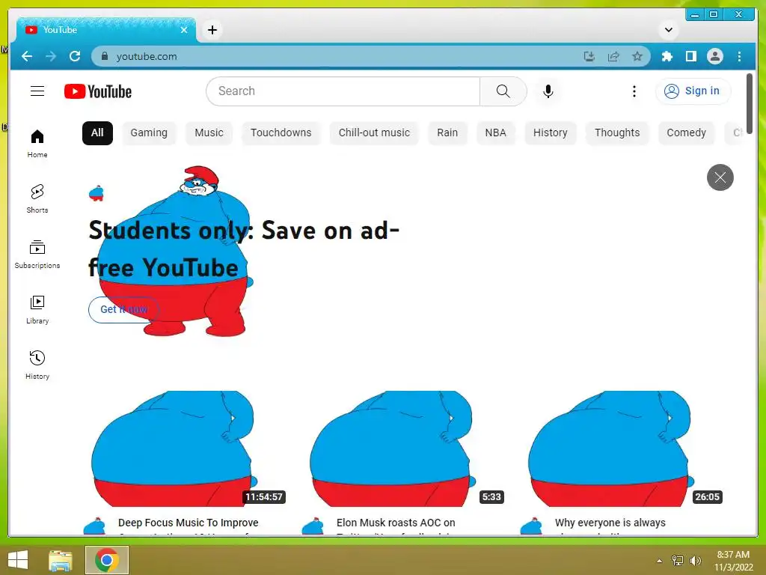Open Why everyone is always title
Viewport: 766px width, 575px height.
coord(610,523)
